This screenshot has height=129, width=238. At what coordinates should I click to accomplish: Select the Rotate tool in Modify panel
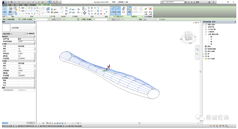[x=92, y=11]
